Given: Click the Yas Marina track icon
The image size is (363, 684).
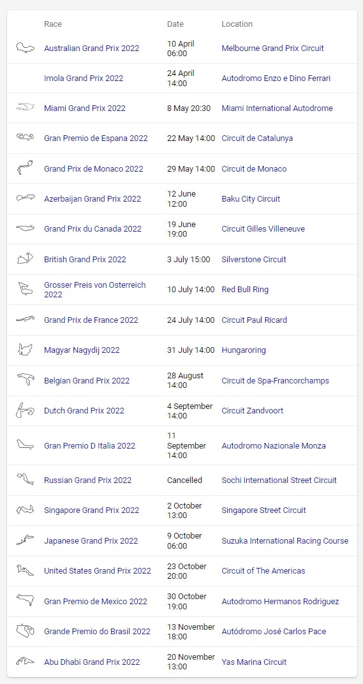Looking at the screenshot, I should click(25, 661).
